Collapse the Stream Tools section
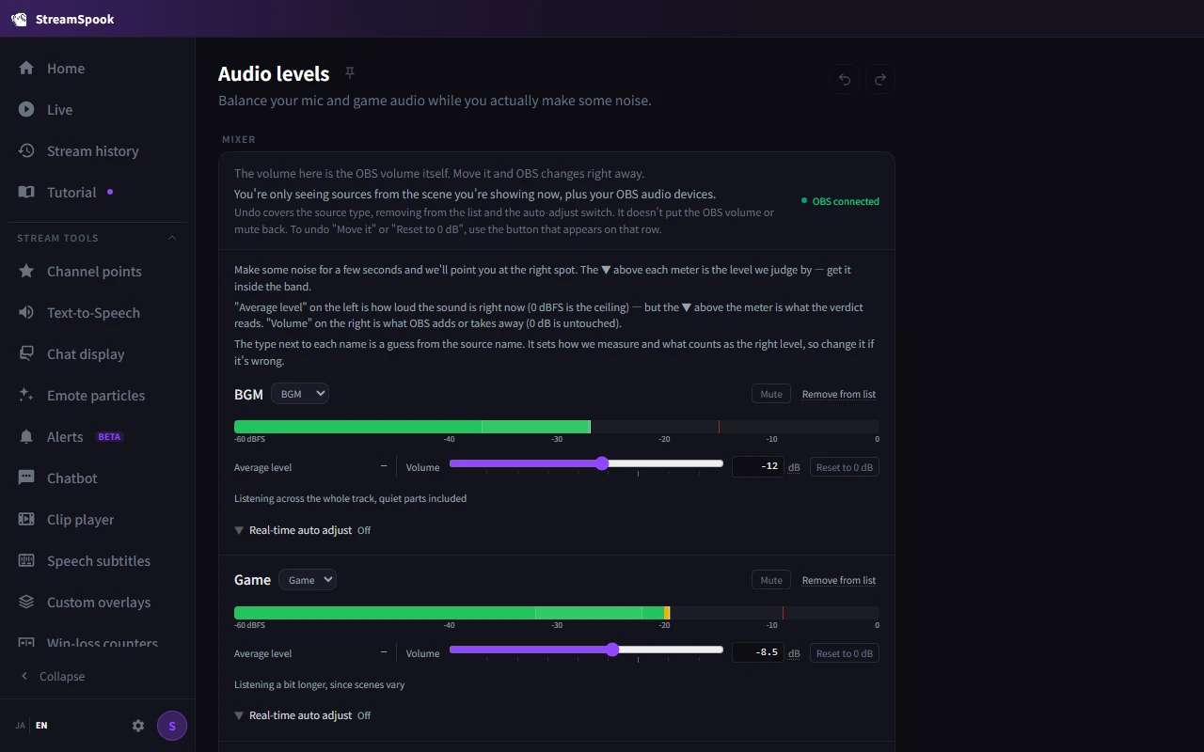Viewport: 1204px width, 752px height. [x=172, y=238]
